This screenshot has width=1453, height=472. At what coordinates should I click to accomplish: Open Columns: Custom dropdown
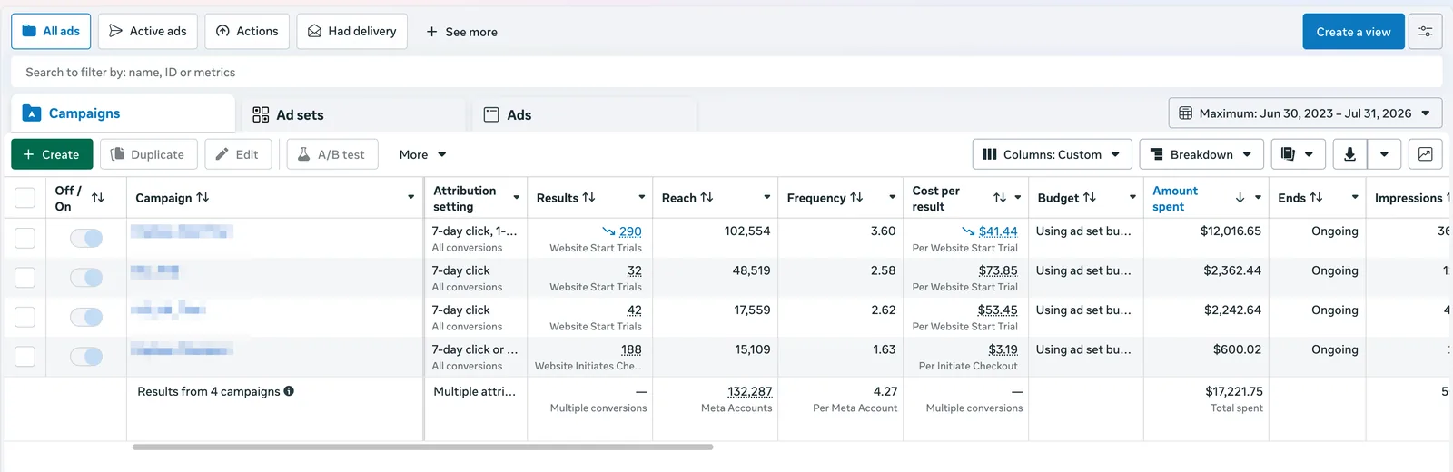coord(1052,154)
